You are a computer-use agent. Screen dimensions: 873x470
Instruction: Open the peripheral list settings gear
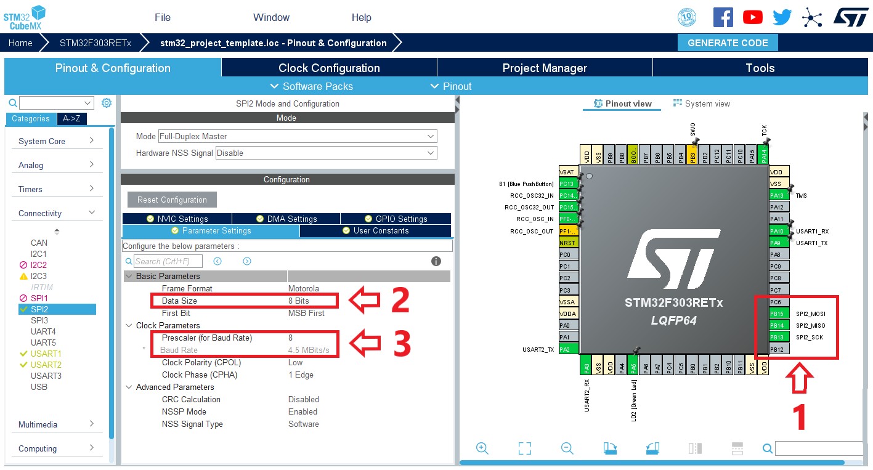click(106, 103)
